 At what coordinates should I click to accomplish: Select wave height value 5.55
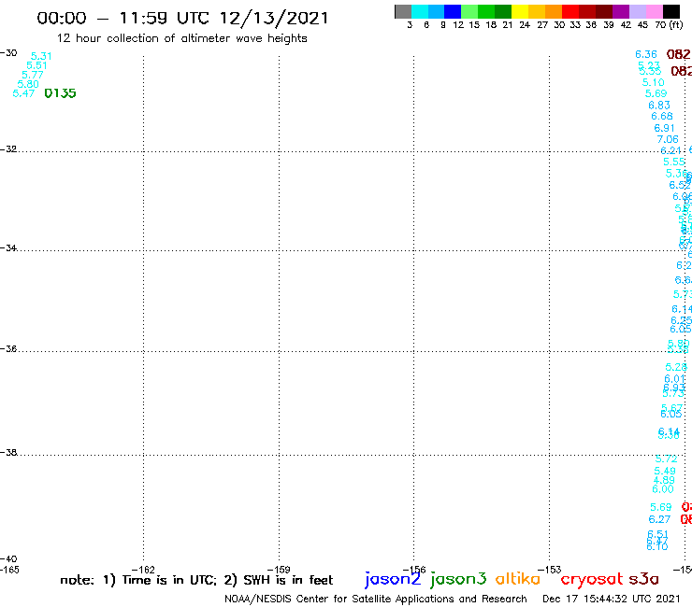pyautogui.click(x=674, y=162)
